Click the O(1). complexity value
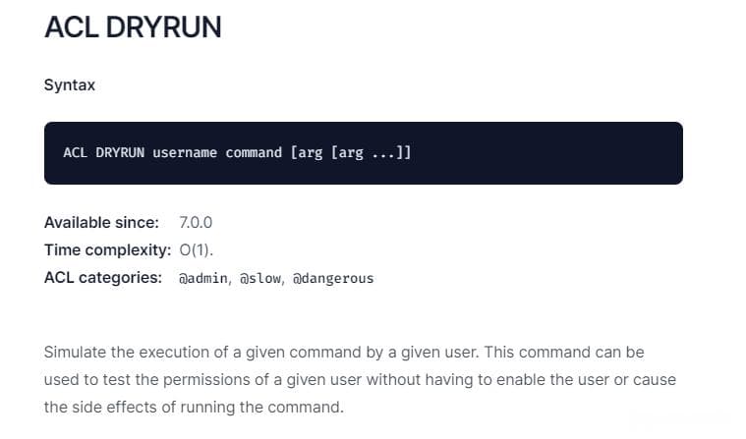The image size is (746, 439). pyautogui.click(x=196, y=250)
